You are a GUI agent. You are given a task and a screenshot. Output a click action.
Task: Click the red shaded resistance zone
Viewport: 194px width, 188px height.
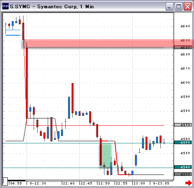[108, 43]
